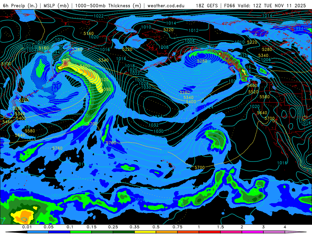The height and width of the screenshot is (234, 312).
Task: Click the 1024 pressure contour label
Action: point(209,107)
